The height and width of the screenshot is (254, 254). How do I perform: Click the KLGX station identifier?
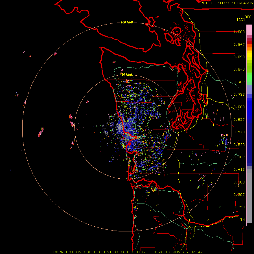[158, 252]
